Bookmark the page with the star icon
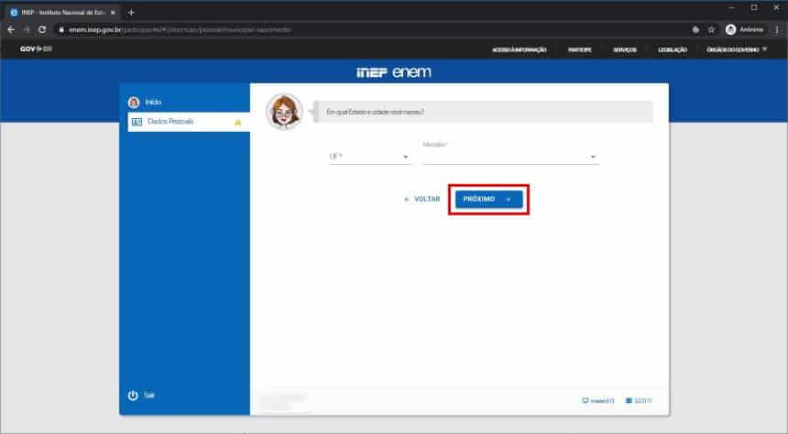The height and width of the screenshot is (434, 788). coord(712,29)
